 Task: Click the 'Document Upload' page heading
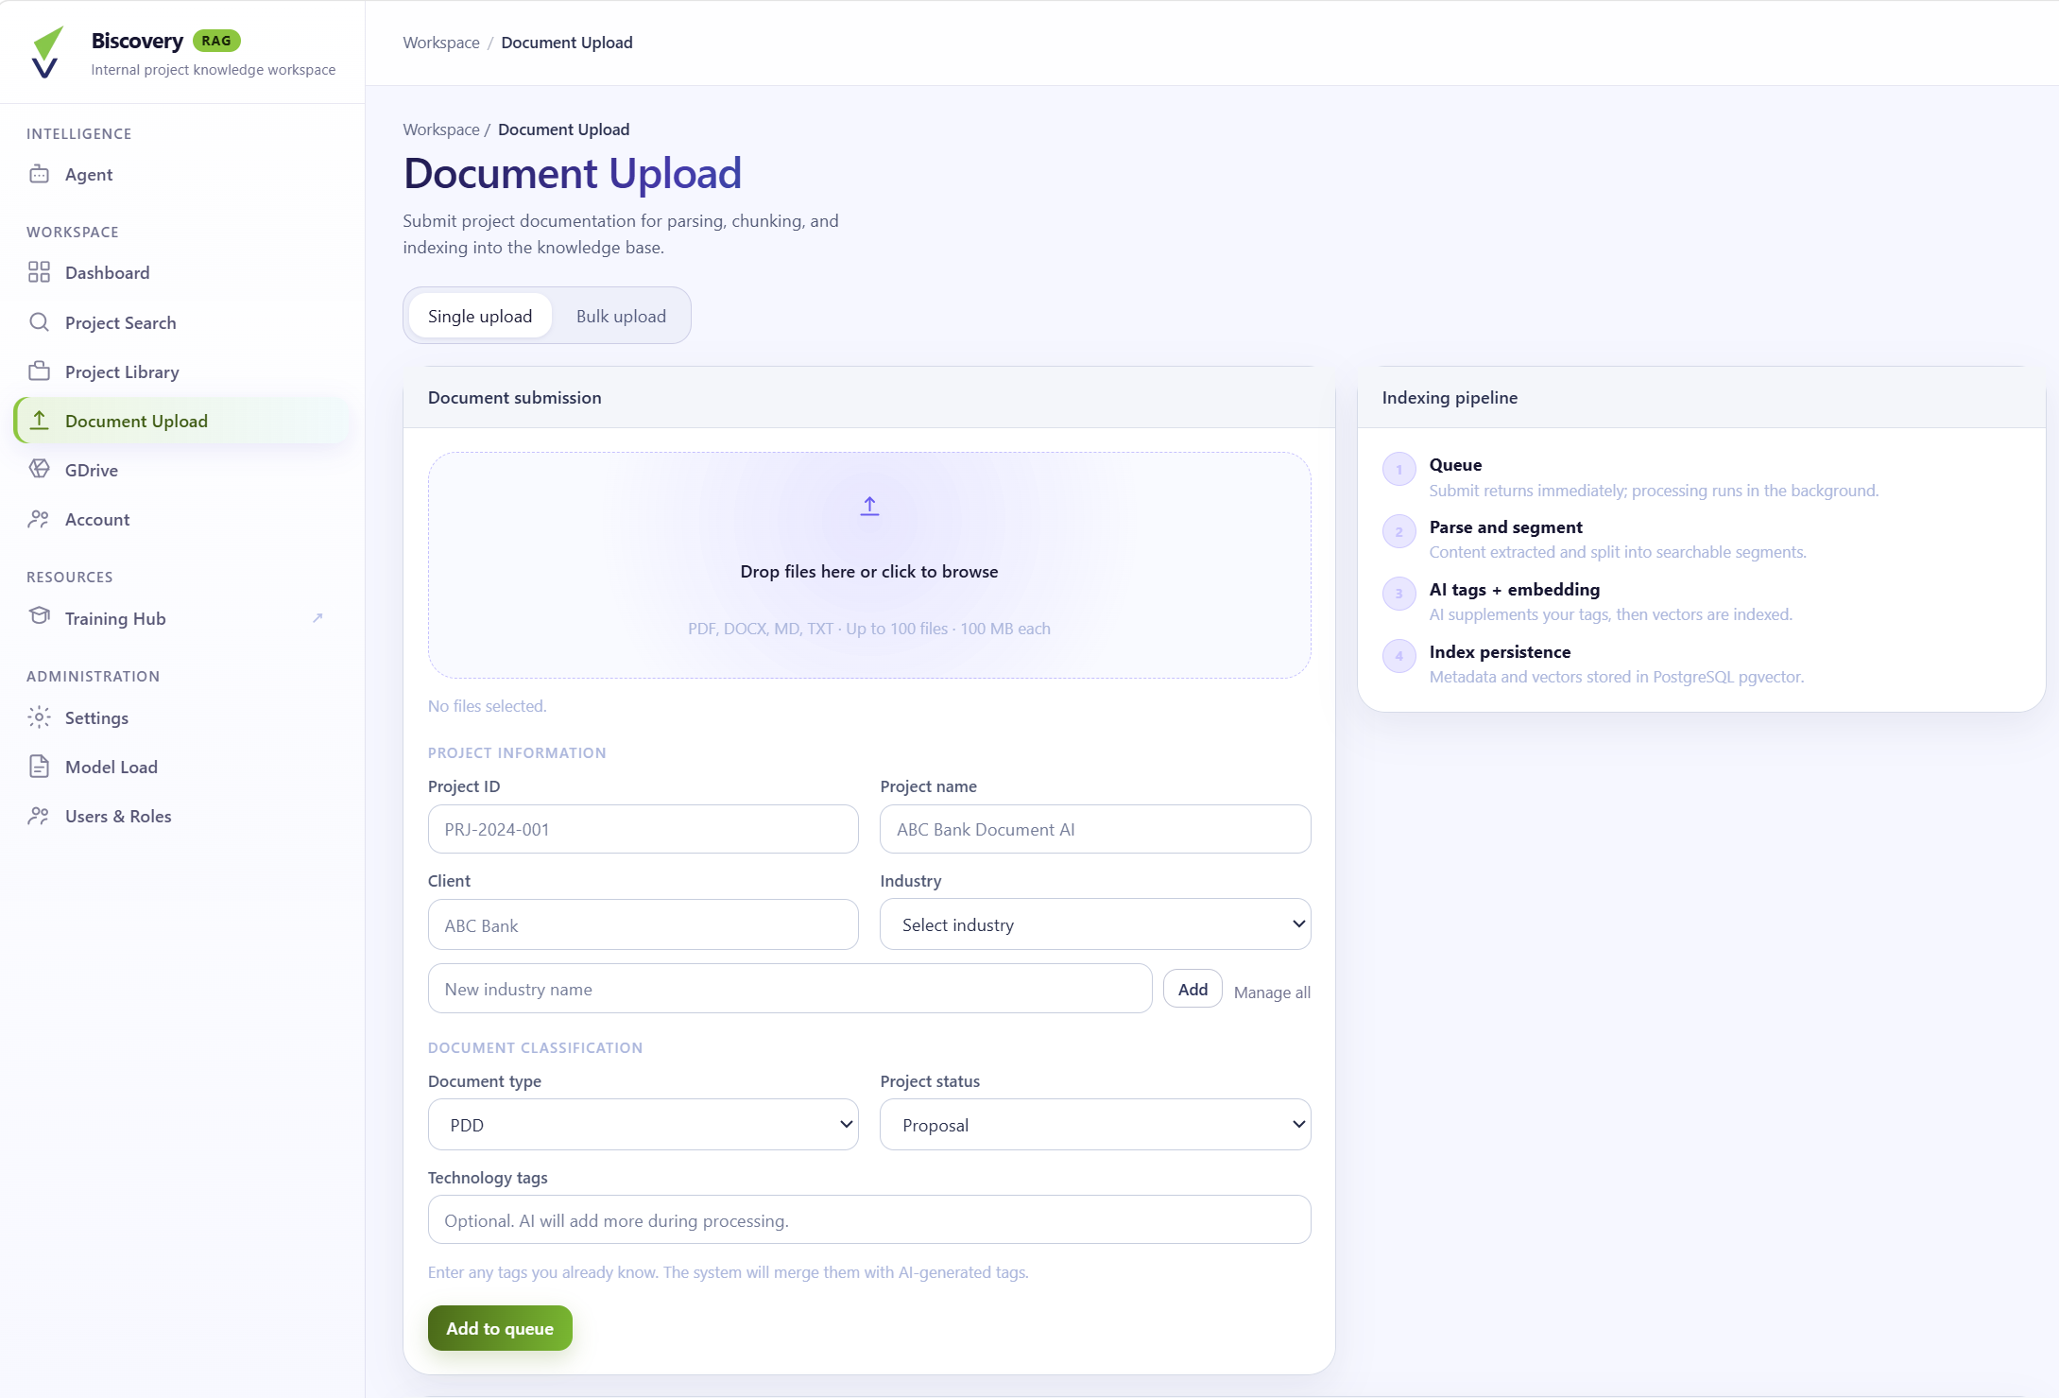point(573,173)
